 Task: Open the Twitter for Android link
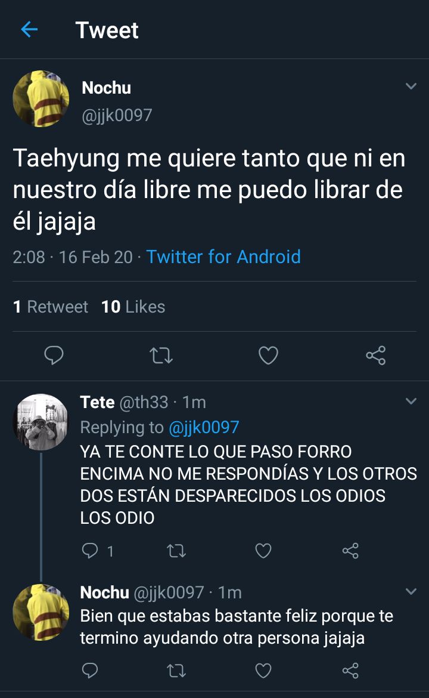pos(223,257)
